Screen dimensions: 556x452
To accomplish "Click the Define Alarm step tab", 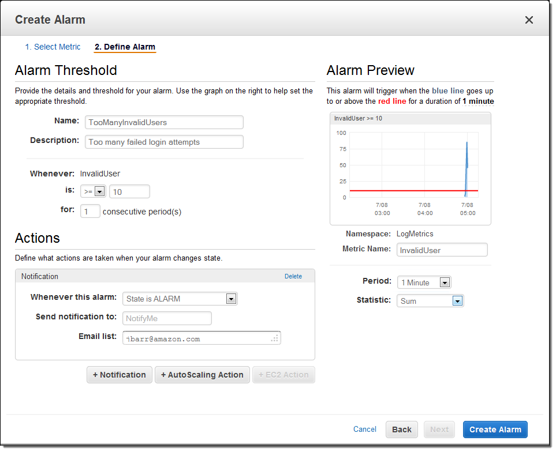I will point(125,47).
